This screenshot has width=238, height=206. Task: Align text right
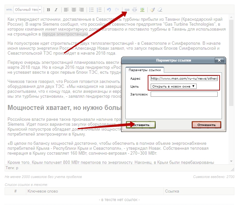tap(81, 10)
